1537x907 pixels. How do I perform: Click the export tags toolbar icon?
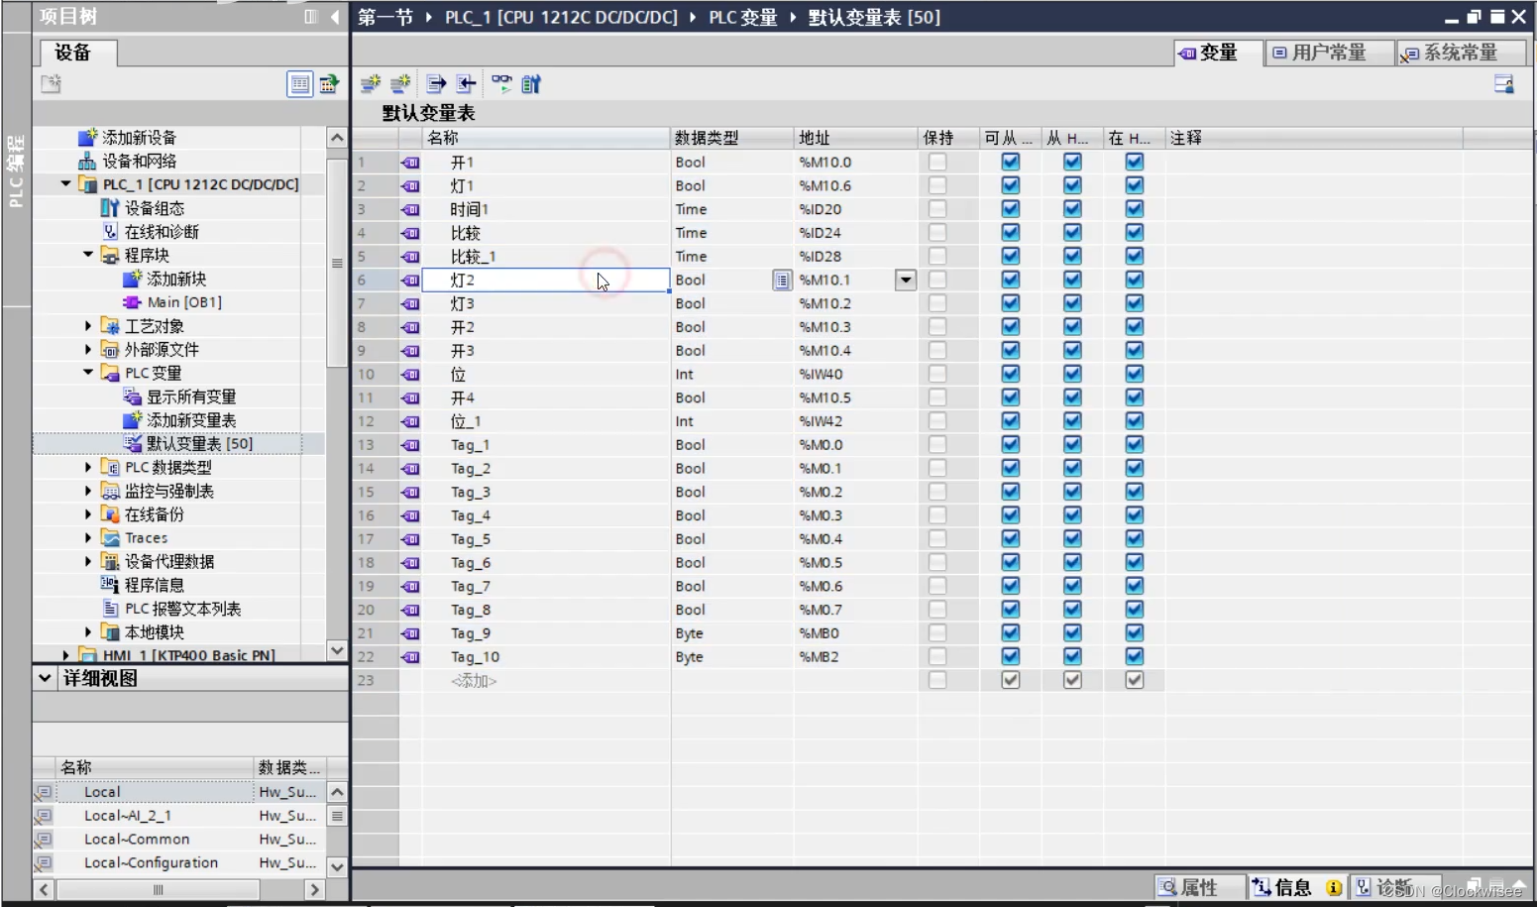(436, 84)
